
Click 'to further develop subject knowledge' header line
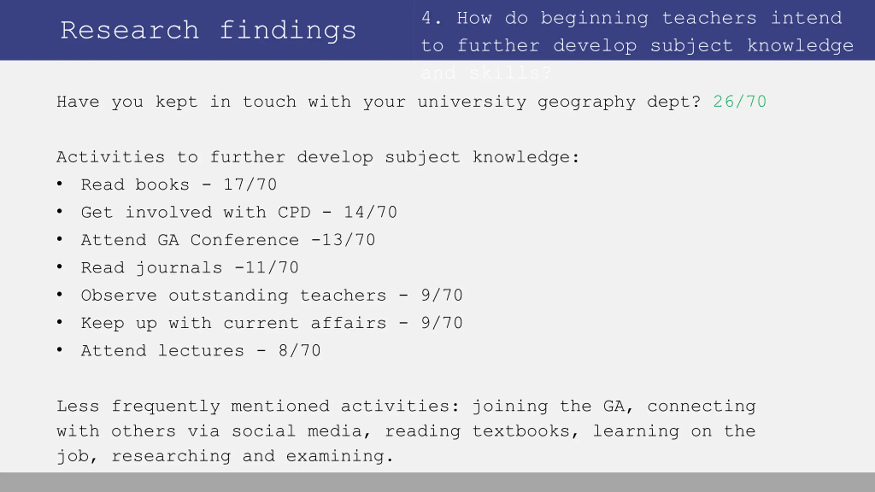click(637, 46)
